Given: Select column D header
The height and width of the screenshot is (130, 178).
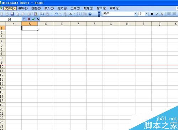Looking at the screenshot, I should pos(62,24).
